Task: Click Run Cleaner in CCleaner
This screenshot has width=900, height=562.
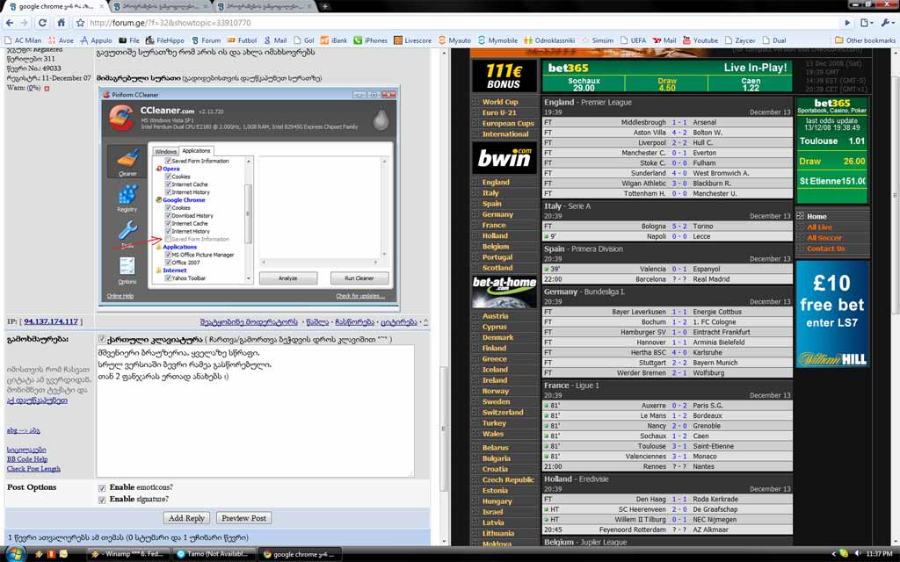Action: pos(359,278)
